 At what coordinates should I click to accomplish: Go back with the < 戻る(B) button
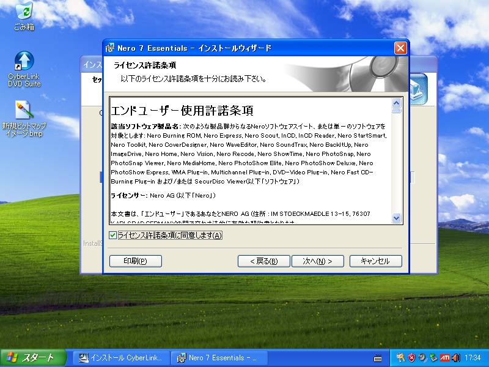click(264, 261)
